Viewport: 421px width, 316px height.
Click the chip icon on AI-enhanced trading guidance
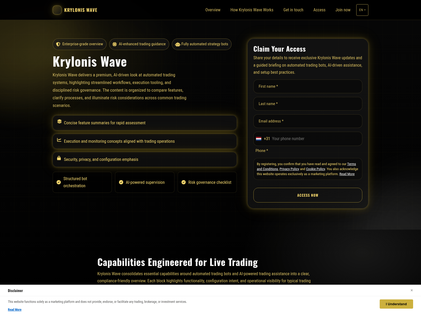click(114, 44)
